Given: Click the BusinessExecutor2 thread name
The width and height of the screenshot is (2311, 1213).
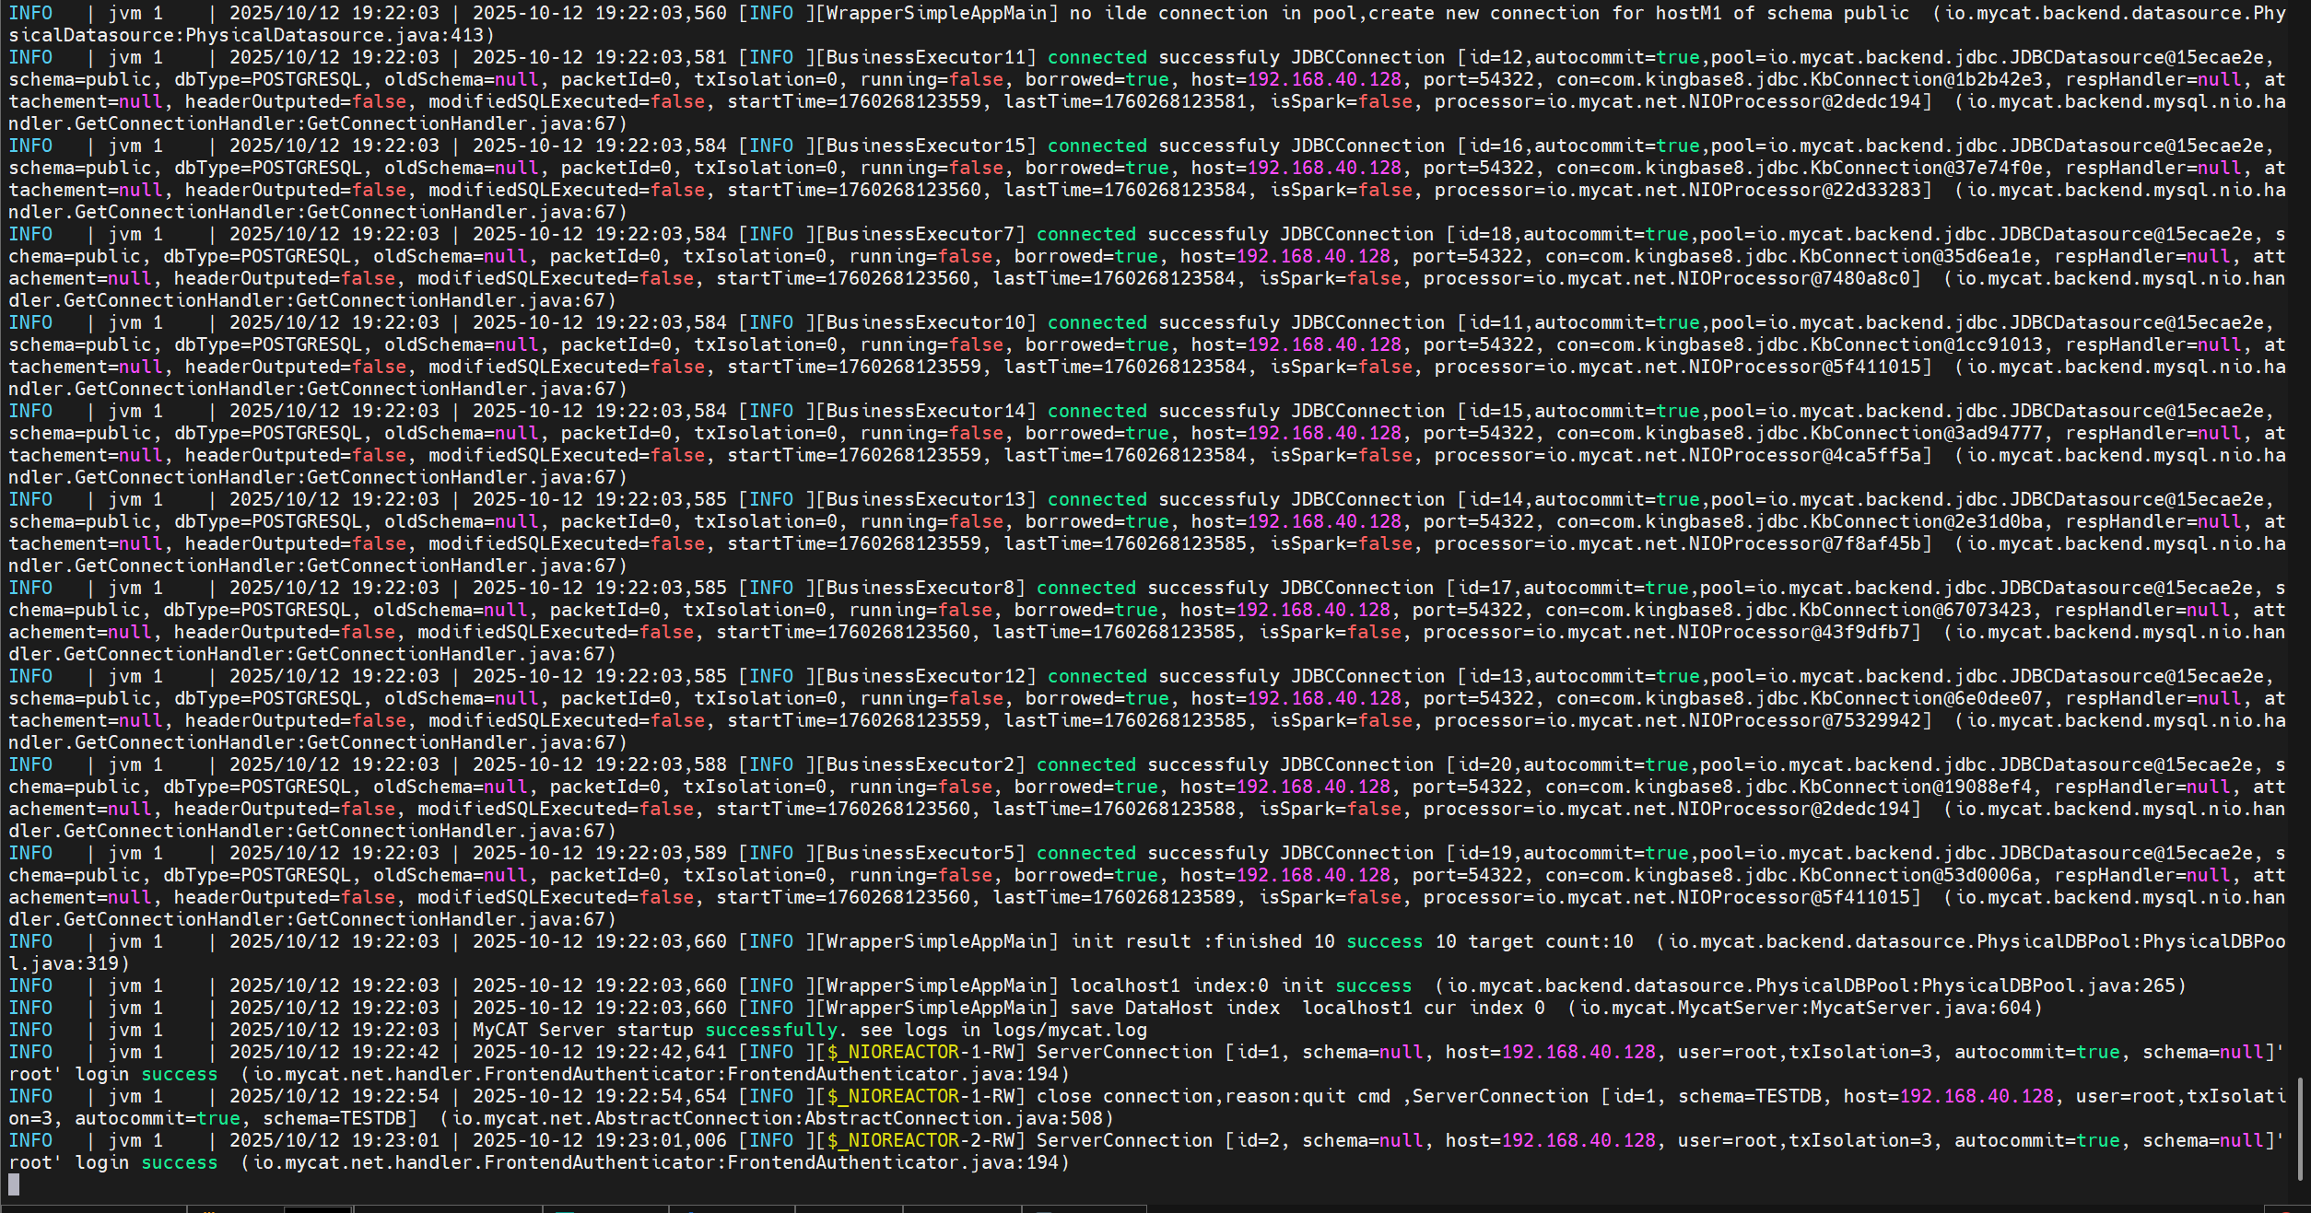Looking at the screenshot, I should (x=920, y=764).
